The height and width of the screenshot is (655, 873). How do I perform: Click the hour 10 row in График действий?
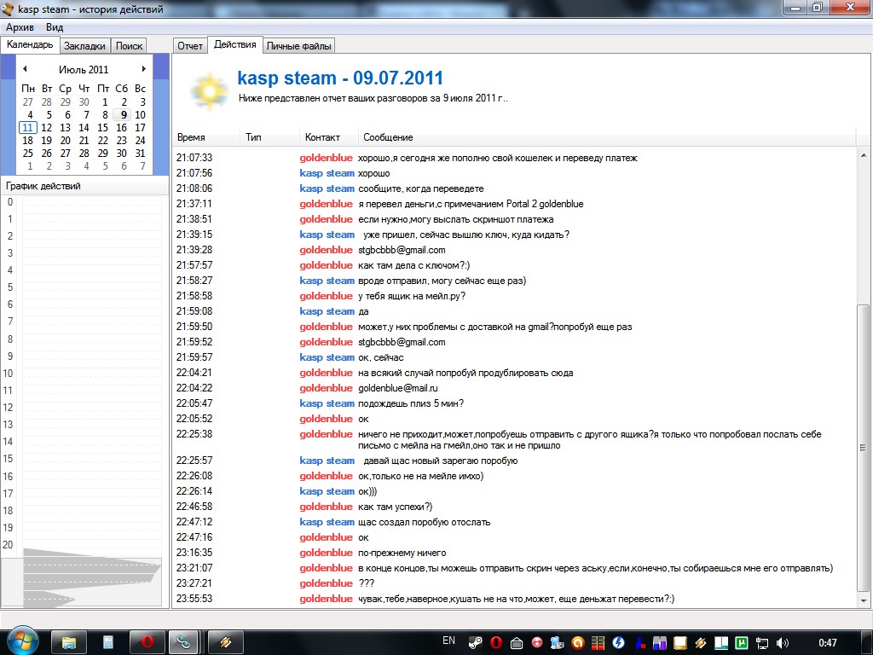coord(84,374)
